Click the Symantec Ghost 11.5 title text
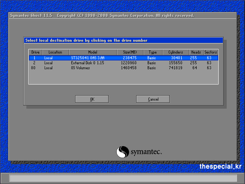The height and width of the screenshot is (184, 245). (x=31, y=16)
